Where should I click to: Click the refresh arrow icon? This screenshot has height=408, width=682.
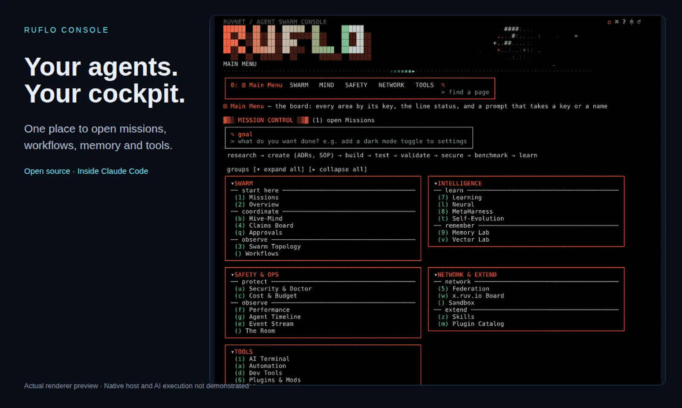(x=639, y=22)
